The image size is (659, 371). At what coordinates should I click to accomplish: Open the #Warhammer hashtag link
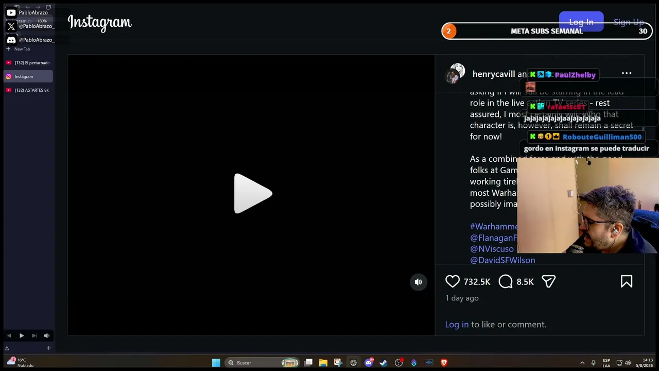coord(494,226)
